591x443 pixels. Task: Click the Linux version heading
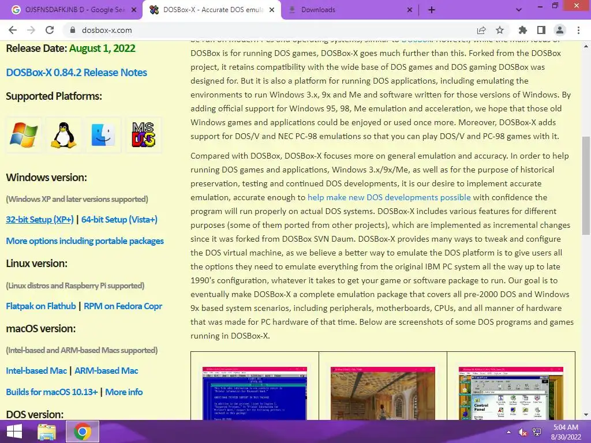[36, 263]
